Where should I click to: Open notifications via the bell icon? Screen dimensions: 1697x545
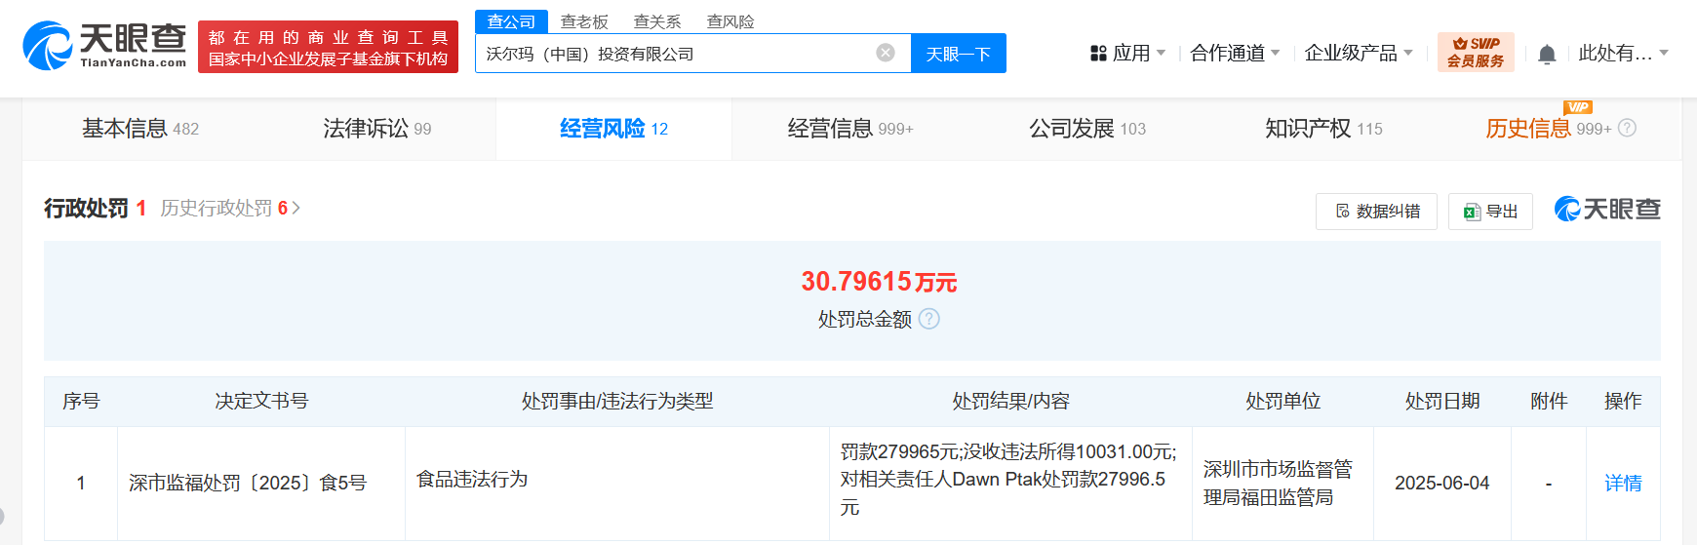click(1547, 54)
